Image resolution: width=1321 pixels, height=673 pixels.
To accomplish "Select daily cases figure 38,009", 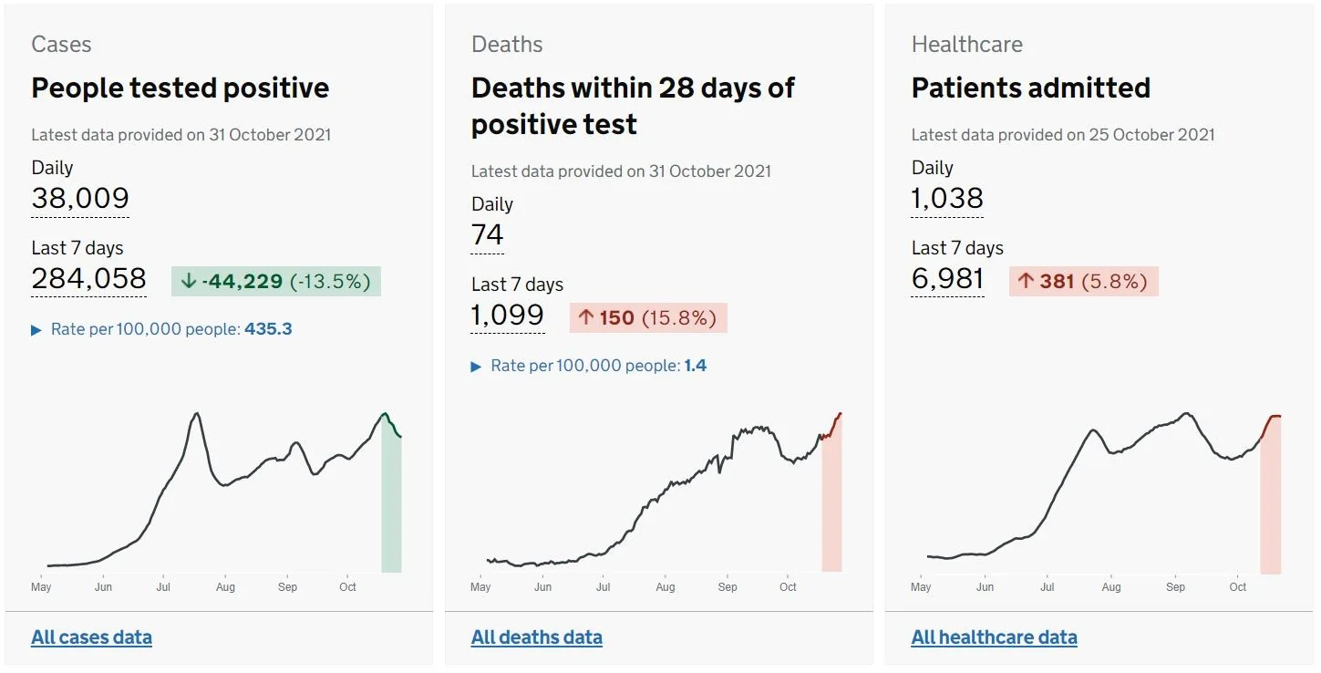I will pyautogui.click(x=80, y=198).
